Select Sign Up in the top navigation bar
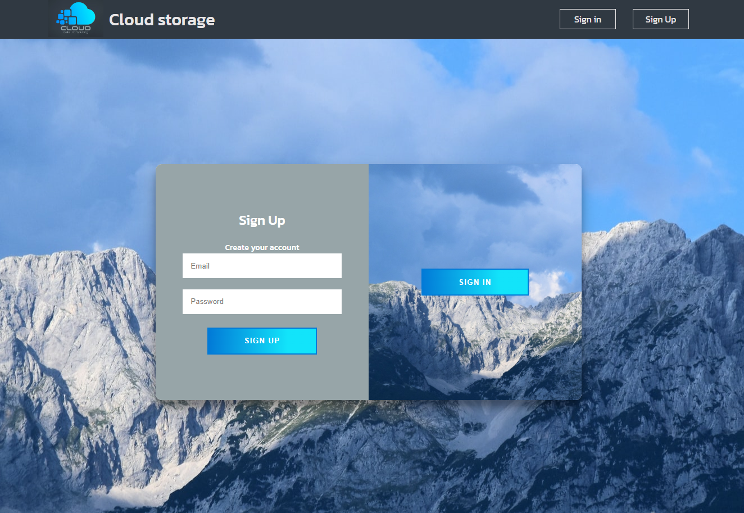The height and width of the screenshot is (513, 744). click(x=660, y=19)
